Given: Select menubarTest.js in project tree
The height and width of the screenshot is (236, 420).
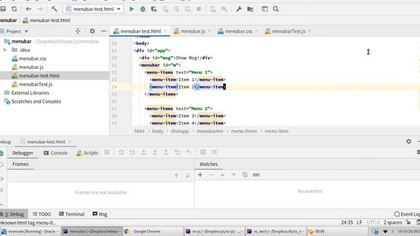Looking at the screenshot, I should [32, 85].
